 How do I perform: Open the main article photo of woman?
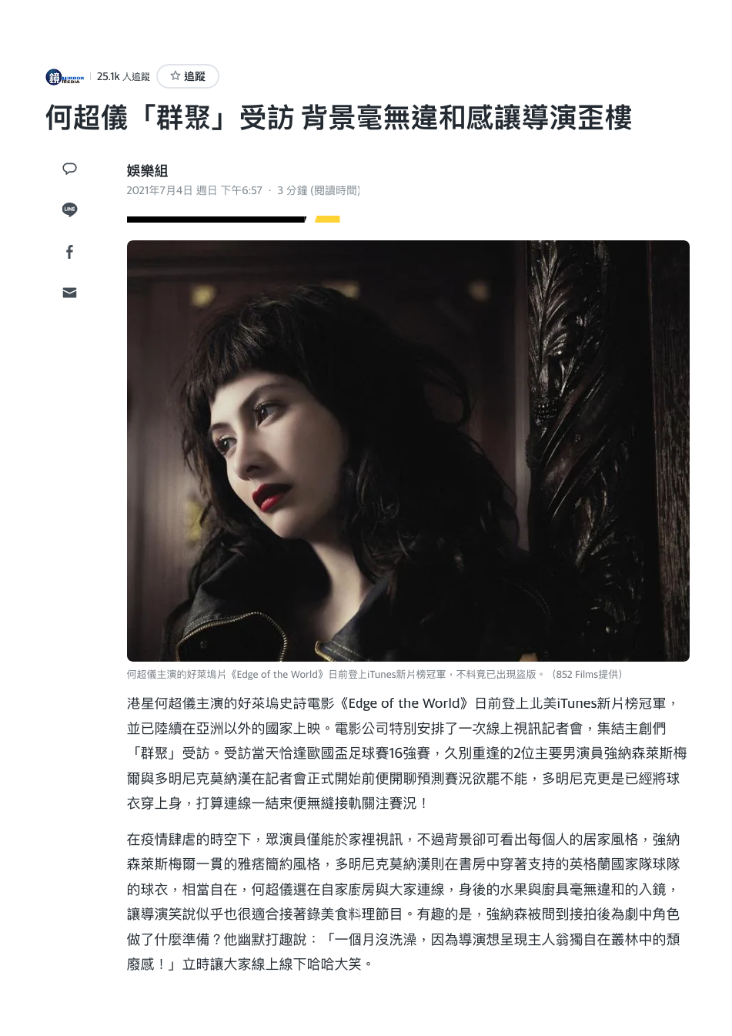pyautogui.click(x=408, y=451)
